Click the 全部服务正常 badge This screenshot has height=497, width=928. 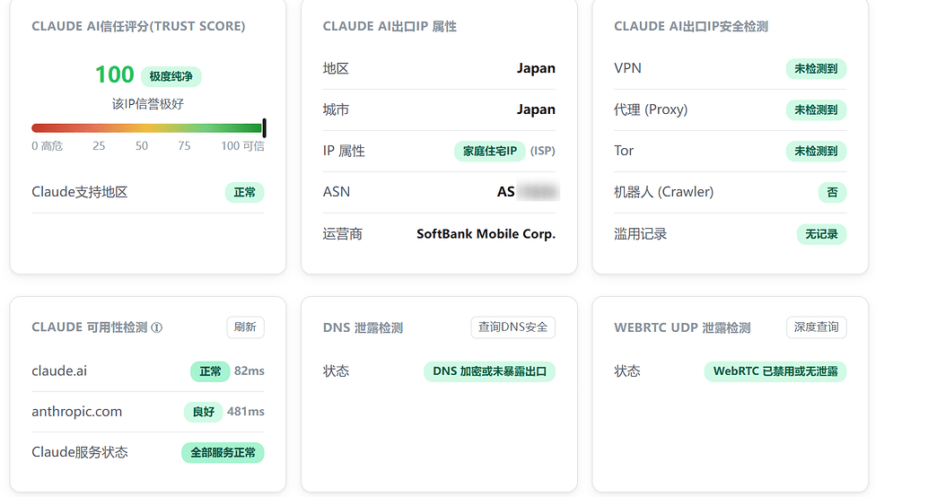(223, 453)
